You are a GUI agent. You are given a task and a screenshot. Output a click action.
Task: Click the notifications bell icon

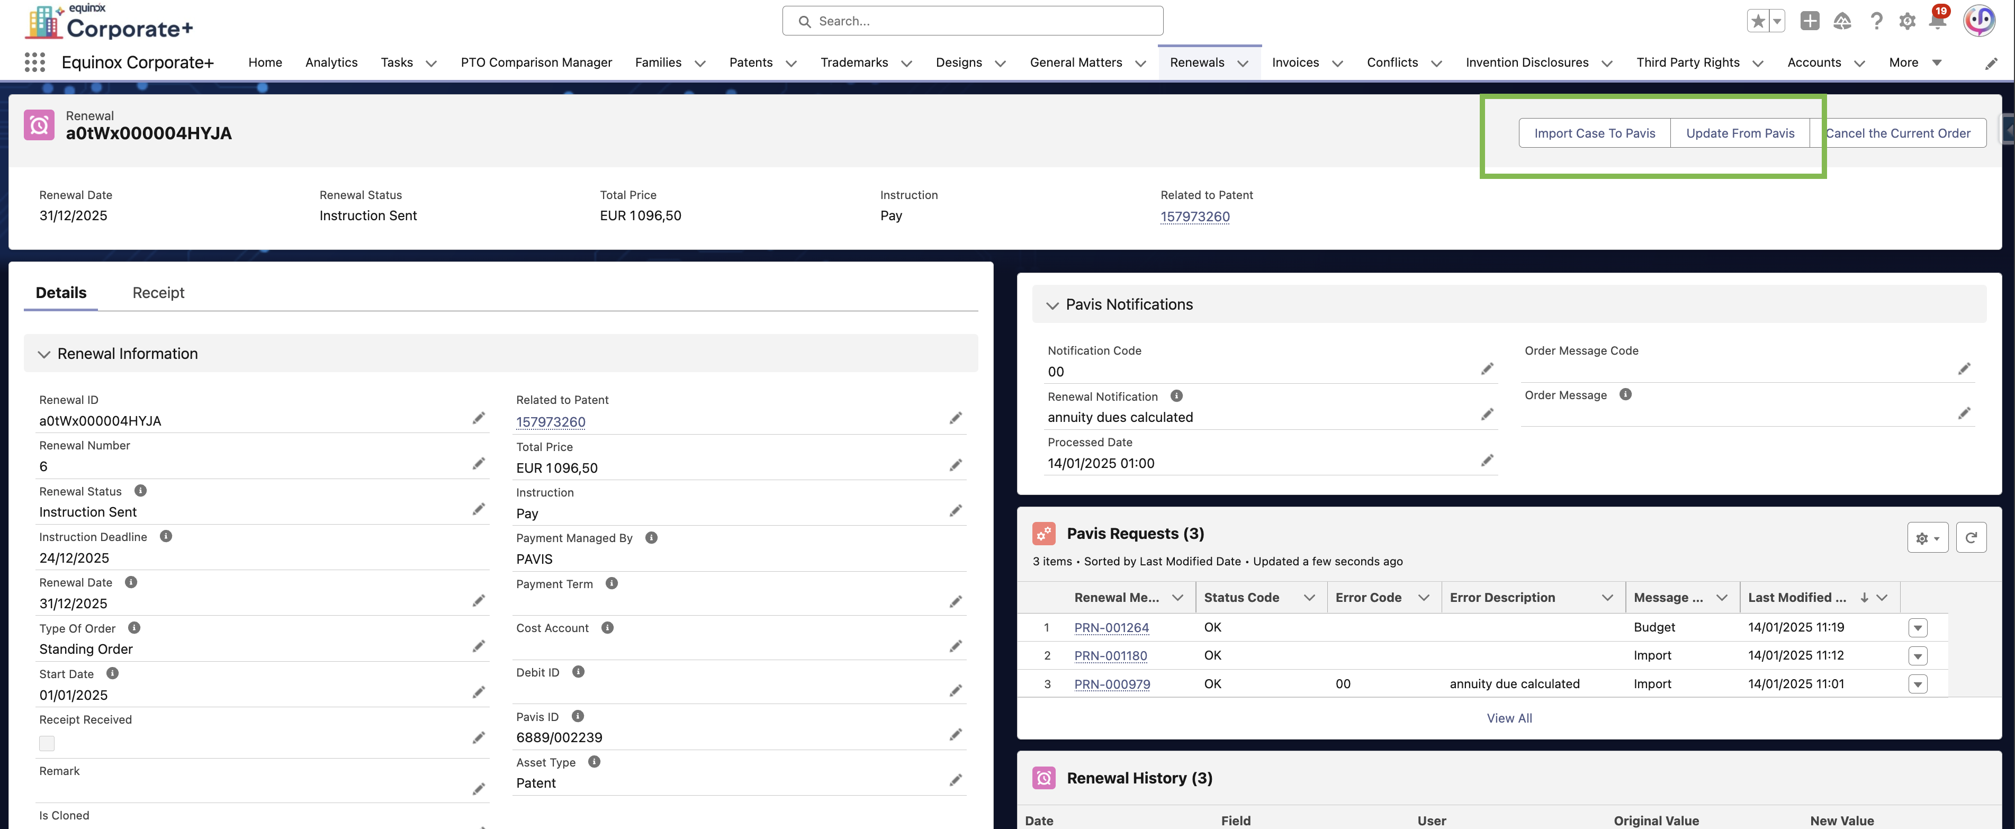(x=1938, y=21)
